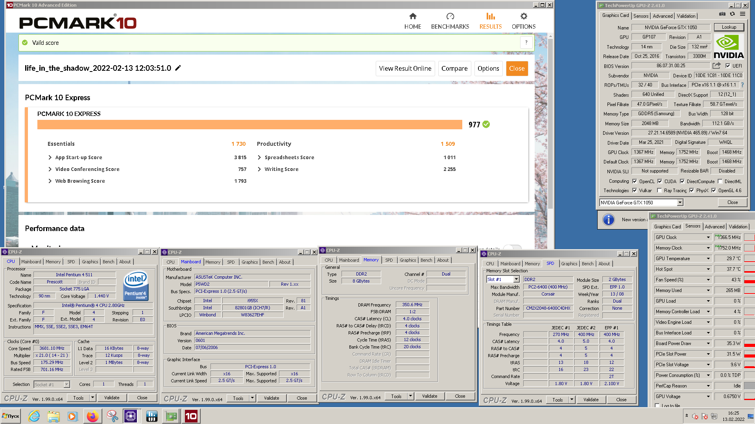Expand the App Start-up Score row
This screenshot has width=755, height=424.
coord(50,157)
